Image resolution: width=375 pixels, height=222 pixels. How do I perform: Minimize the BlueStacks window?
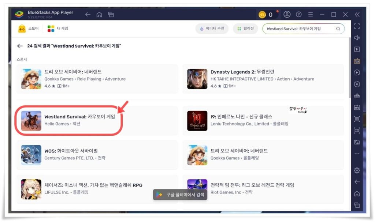[x=322, y=15]
